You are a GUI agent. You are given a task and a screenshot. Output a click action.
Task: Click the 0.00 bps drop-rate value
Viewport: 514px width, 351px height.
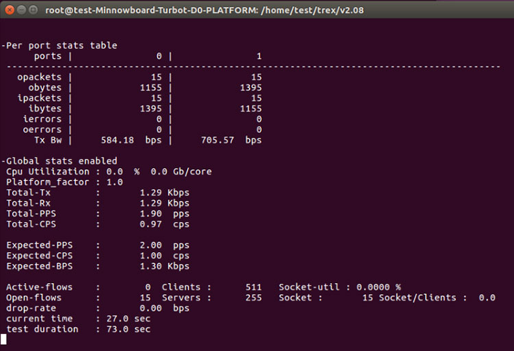point(164,308)
